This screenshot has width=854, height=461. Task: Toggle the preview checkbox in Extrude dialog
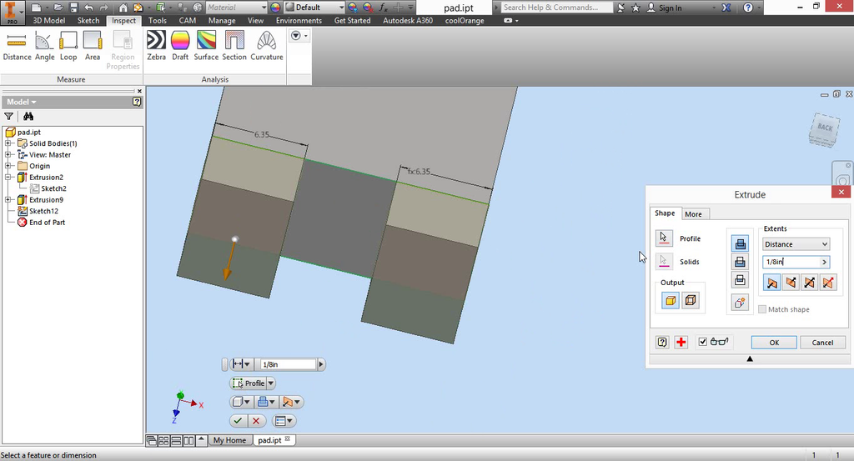[x=702, y=342]
